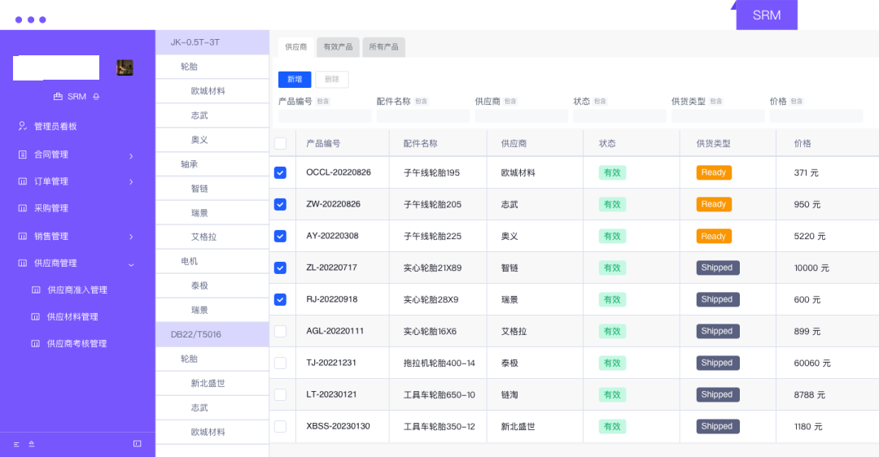Click the 产品编号 filter input field
The width and height of the screenshot is (879, 457).
325,116
